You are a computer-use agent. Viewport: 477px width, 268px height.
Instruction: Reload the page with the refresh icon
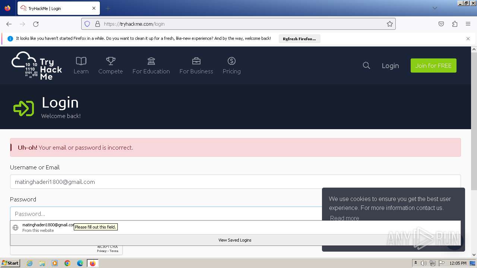(x=36, y=24)
